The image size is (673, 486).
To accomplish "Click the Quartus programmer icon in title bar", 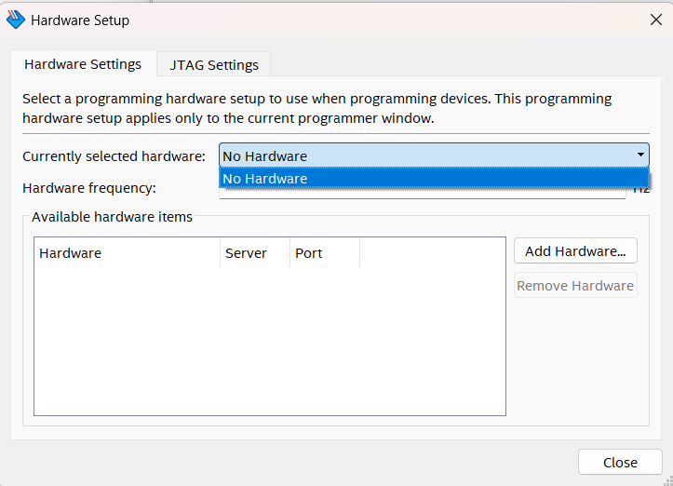I will pyautogui.click(x=16, y=20).
